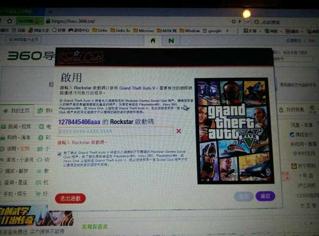The width and height of the screenshot is (319, 236).
Task: Open the Microso bookmark folder
Action: [x=143, y=31]
